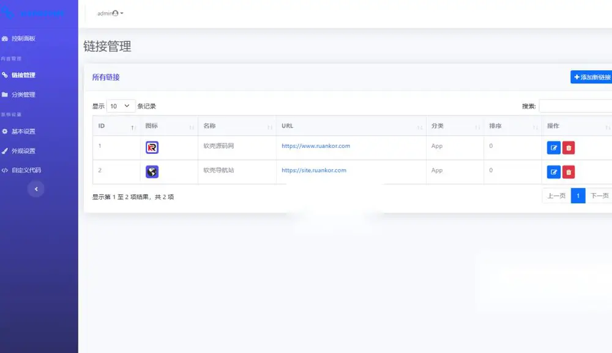
Task: Go to previous page with 上一页
Action: 556,195
